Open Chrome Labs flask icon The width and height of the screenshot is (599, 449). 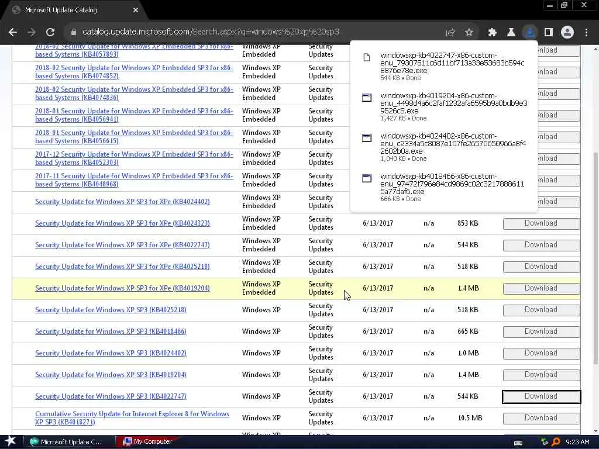511,33
